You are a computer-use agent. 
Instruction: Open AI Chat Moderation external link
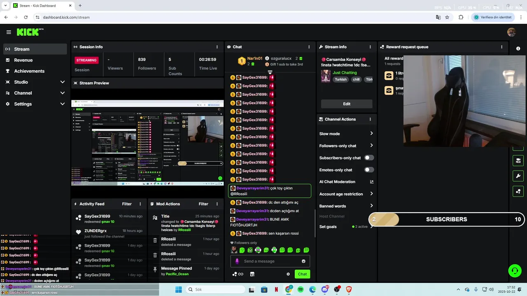[x=372, y=182]
